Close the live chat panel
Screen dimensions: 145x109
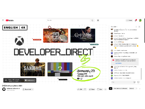pyautogui.click(x=139, y=27)
